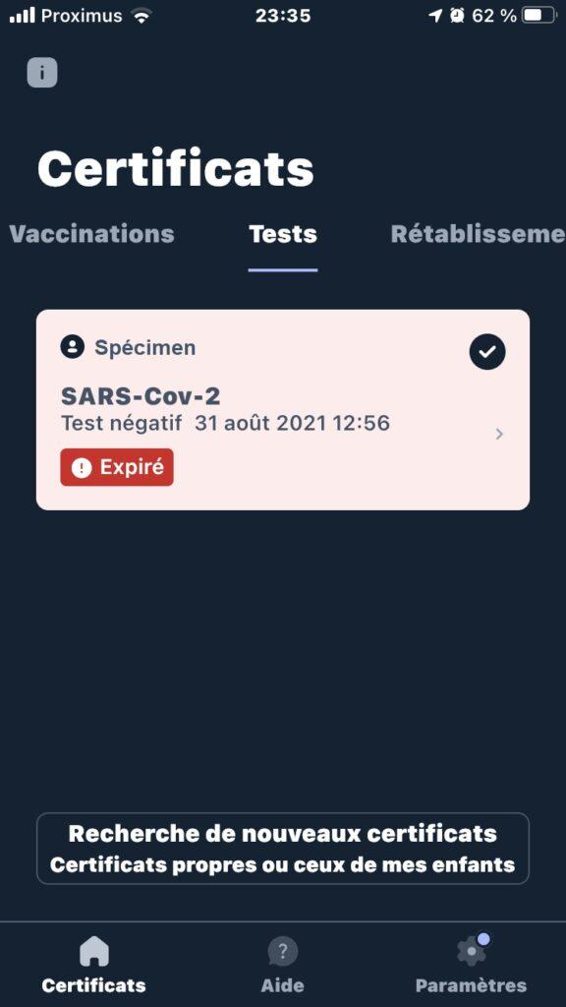Tap the alarm clock status icon

click(457, 16)
